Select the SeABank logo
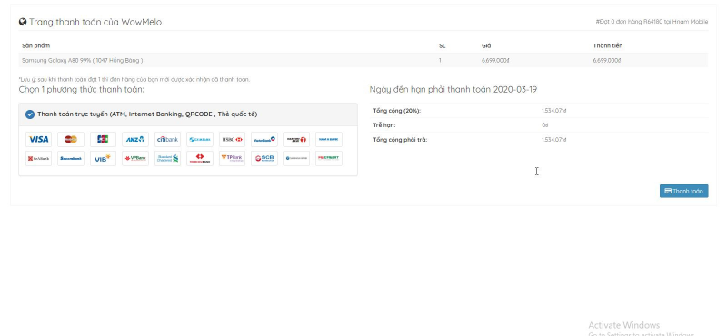 [38, 159]
